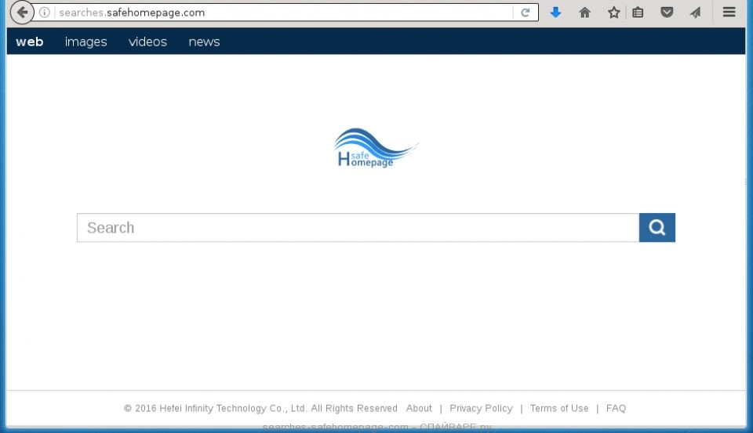
Task: Bookmark this page with the star
Action: click(613, 13)
